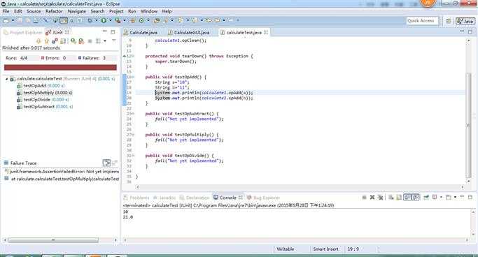The height and width of the screenshot is (257, 478).
Task: Open the Display Selected Console dropdown
Action: (440, 198)
